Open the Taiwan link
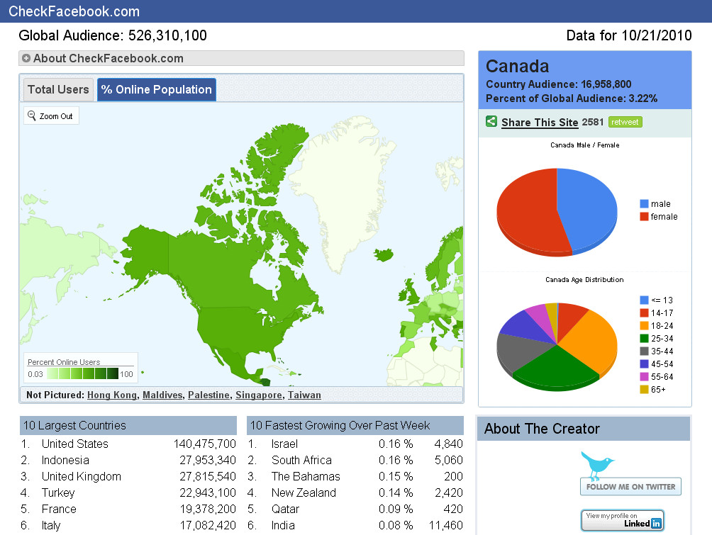The height and width of the screenshot is (535, 712). pyautogui.click(x=304, y=395)
